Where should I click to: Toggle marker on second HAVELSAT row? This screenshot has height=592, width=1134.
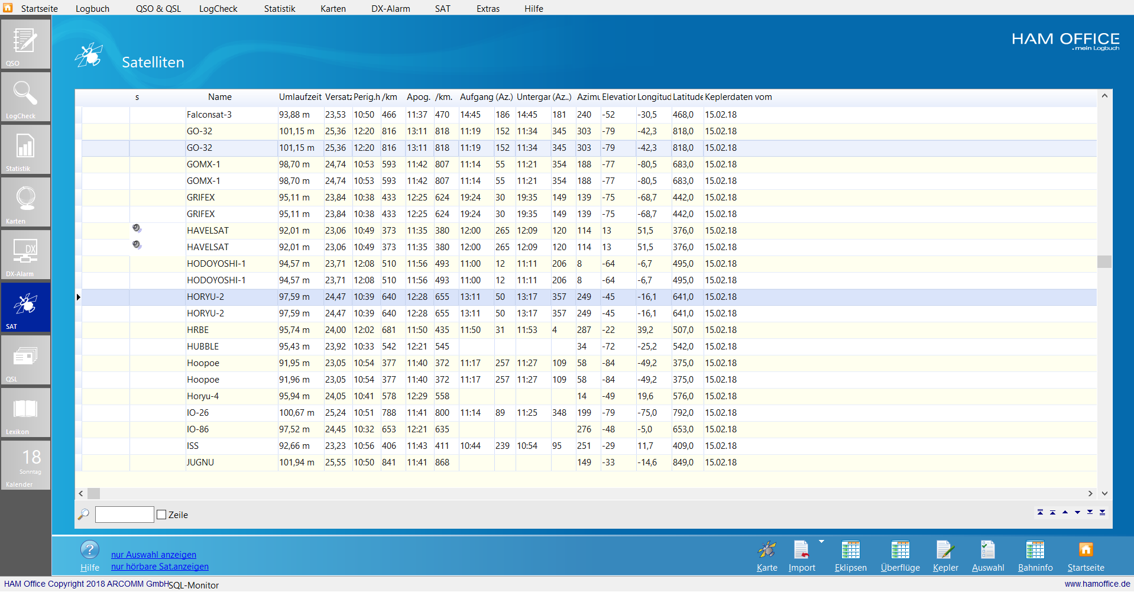137,245
